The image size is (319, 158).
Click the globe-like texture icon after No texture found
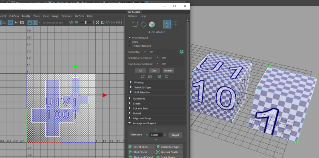click(x=71, y=22)
